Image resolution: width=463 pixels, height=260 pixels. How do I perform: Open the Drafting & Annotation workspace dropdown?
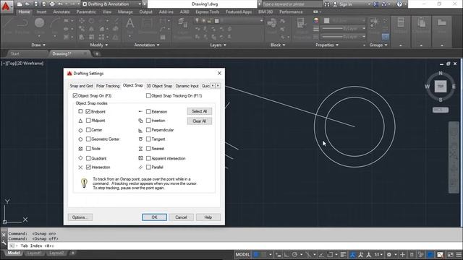[112, 4]
